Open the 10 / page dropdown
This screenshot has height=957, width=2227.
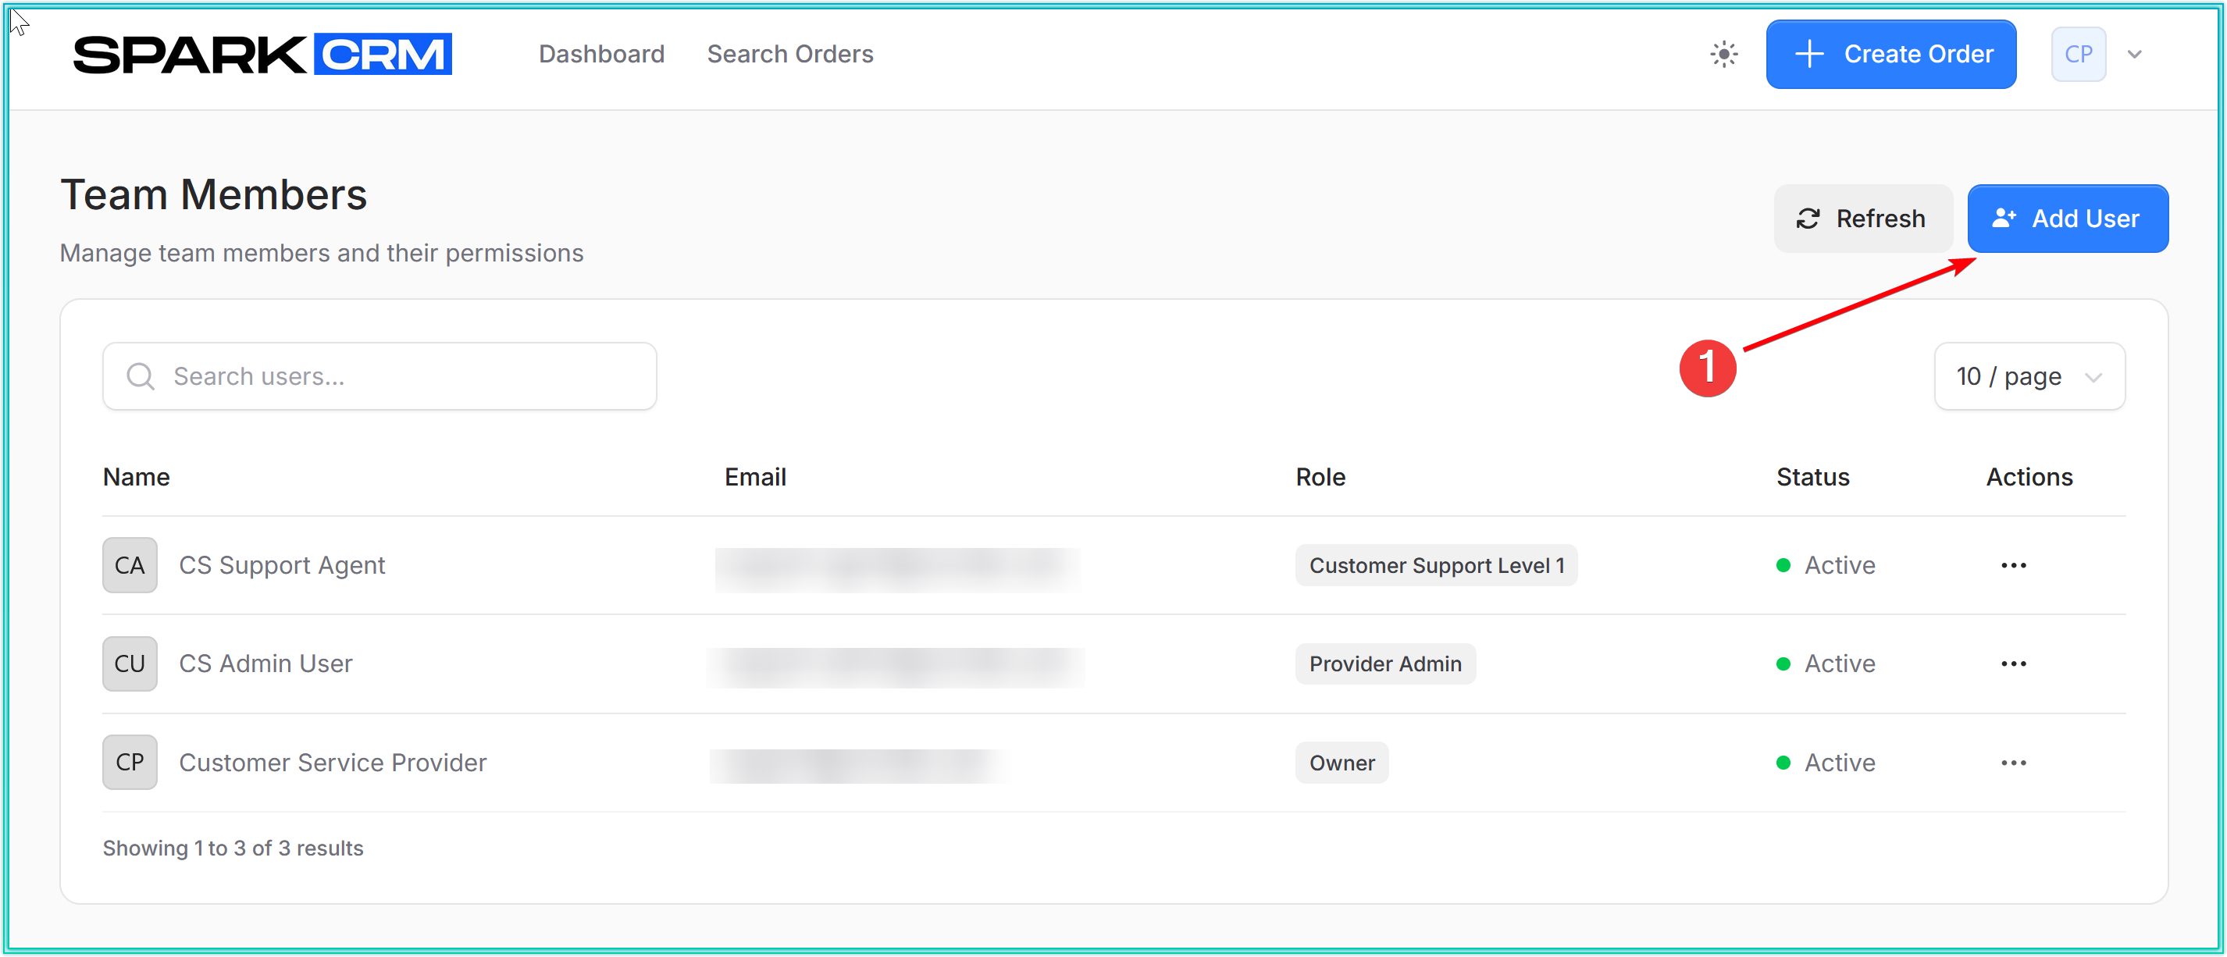pyautogui.click(x=2028, y=376)
